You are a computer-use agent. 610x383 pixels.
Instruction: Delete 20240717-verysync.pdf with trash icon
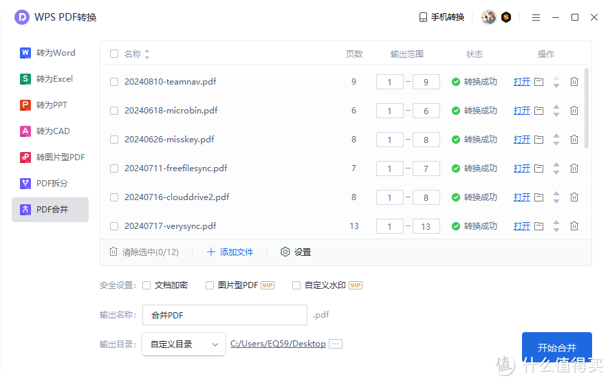pos(574,226)
